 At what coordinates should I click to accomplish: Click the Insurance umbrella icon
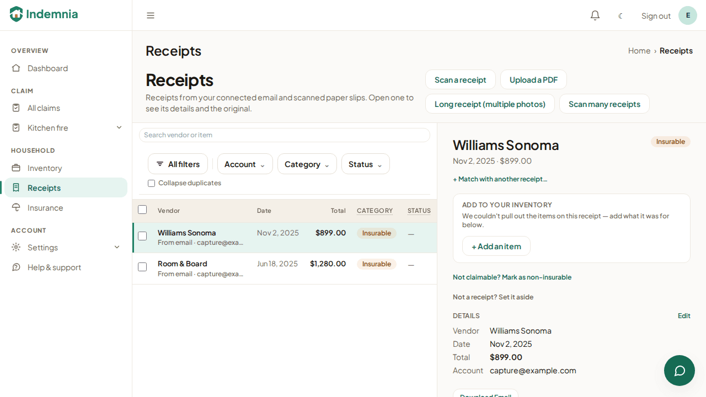[16, 208]
